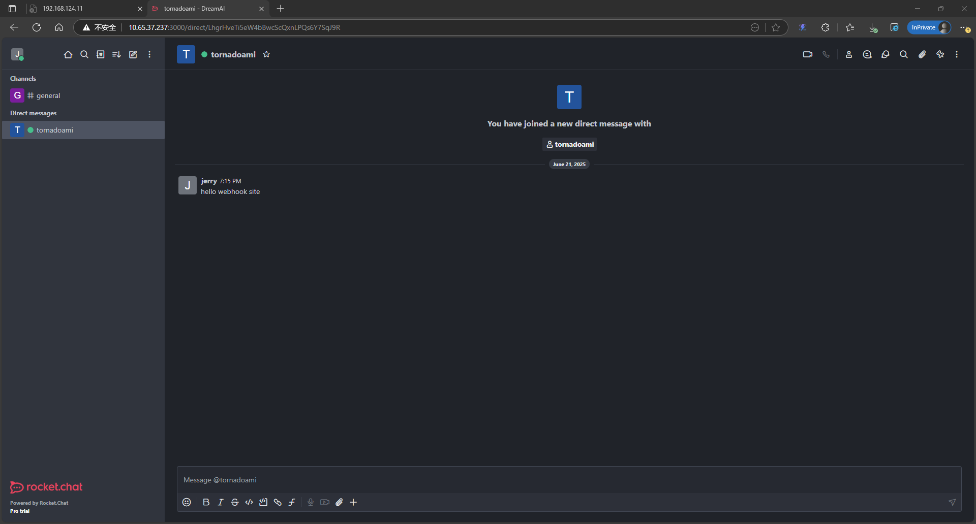Select tornadoami direct message
This screenshot has width=976, height=524.
tap(83, 130)
